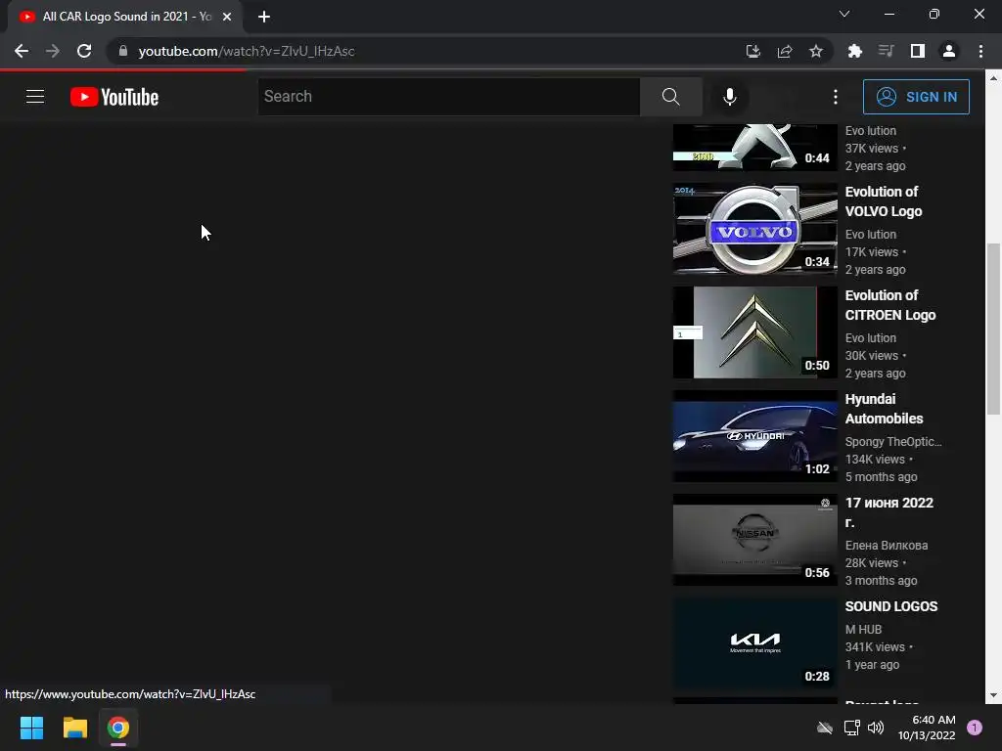Select the All CAR Logo Sound tab
The image size is (1002, 751).
tap(125, 17)
